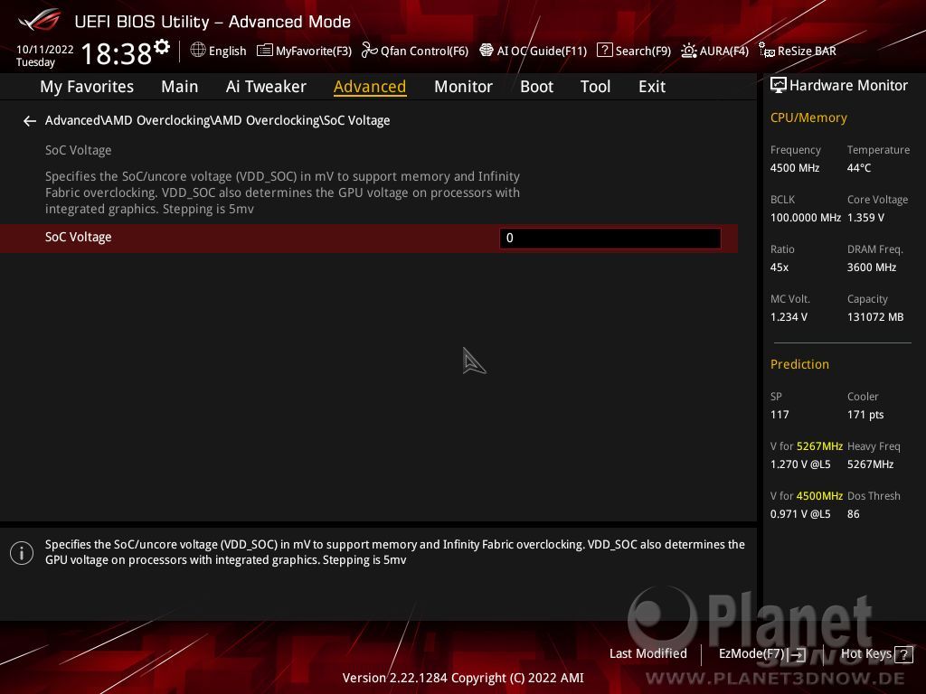Click the 18:38 clock display
Image resolution: width=926 pixels, height=694 pixels.
(x=117, y=53)
